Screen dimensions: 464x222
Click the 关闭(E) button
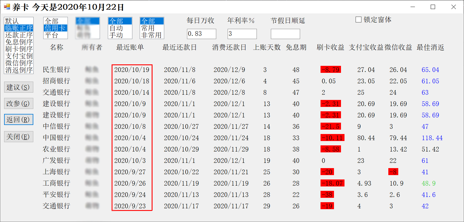click(x=19, y=137)
